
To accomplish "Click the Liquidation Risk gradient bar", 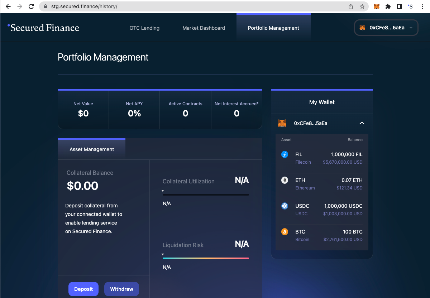I will tap(206, 258).
